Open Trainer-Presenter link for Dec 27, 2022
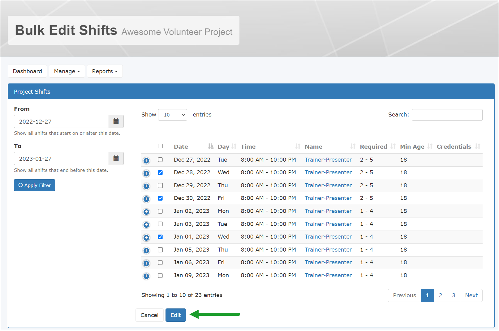The height and width of the screenshot is (331, 499). pyautogui.click(x=328, y=160)
